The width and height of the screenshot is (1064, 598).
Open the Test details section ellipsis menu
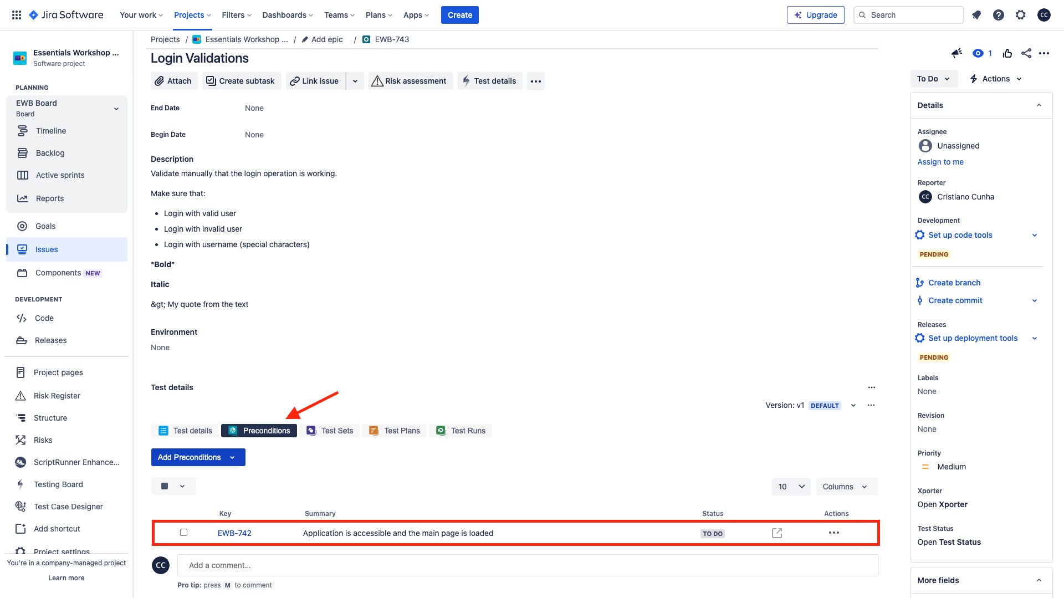[x=872, y=387]
